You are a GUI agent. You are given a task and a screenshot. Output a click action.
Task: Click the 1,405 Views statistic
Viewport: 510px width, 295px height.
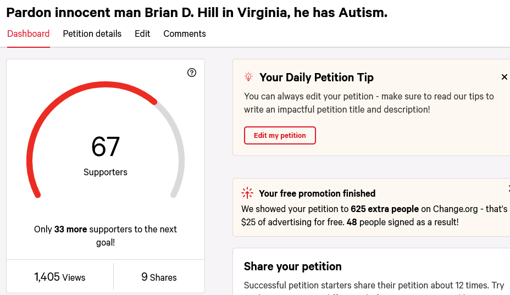coord(60,277)
